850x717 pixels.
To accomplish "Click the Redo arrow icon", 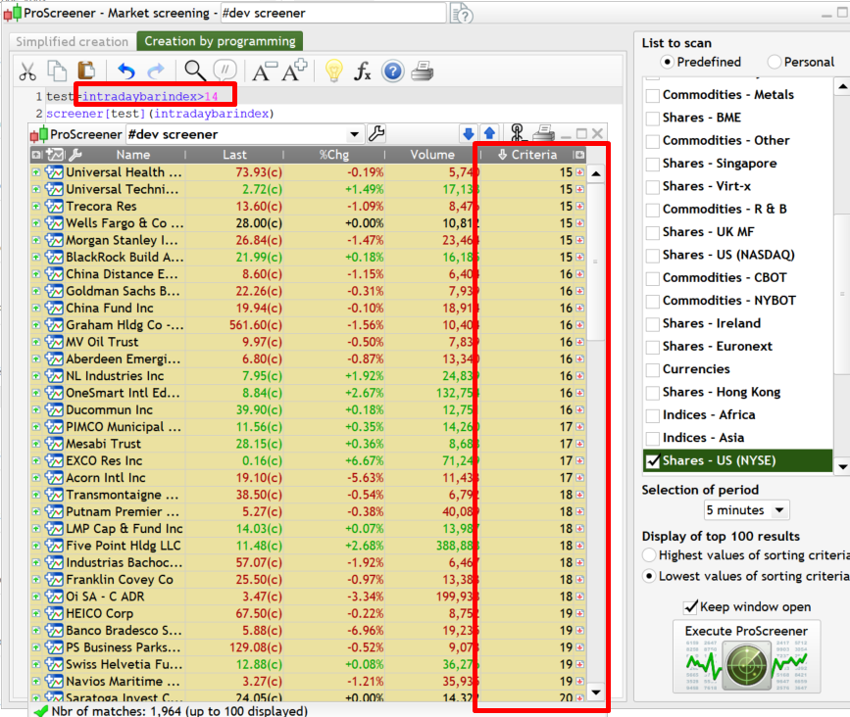I will pos(156,71).
